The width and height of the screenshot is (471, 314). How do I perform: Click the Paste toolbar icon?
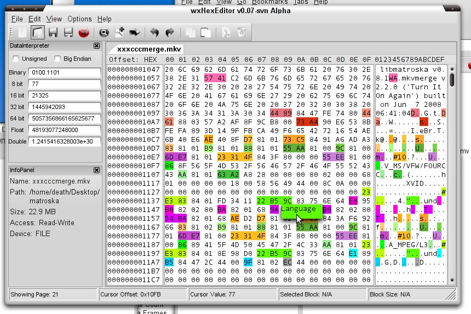206,32
